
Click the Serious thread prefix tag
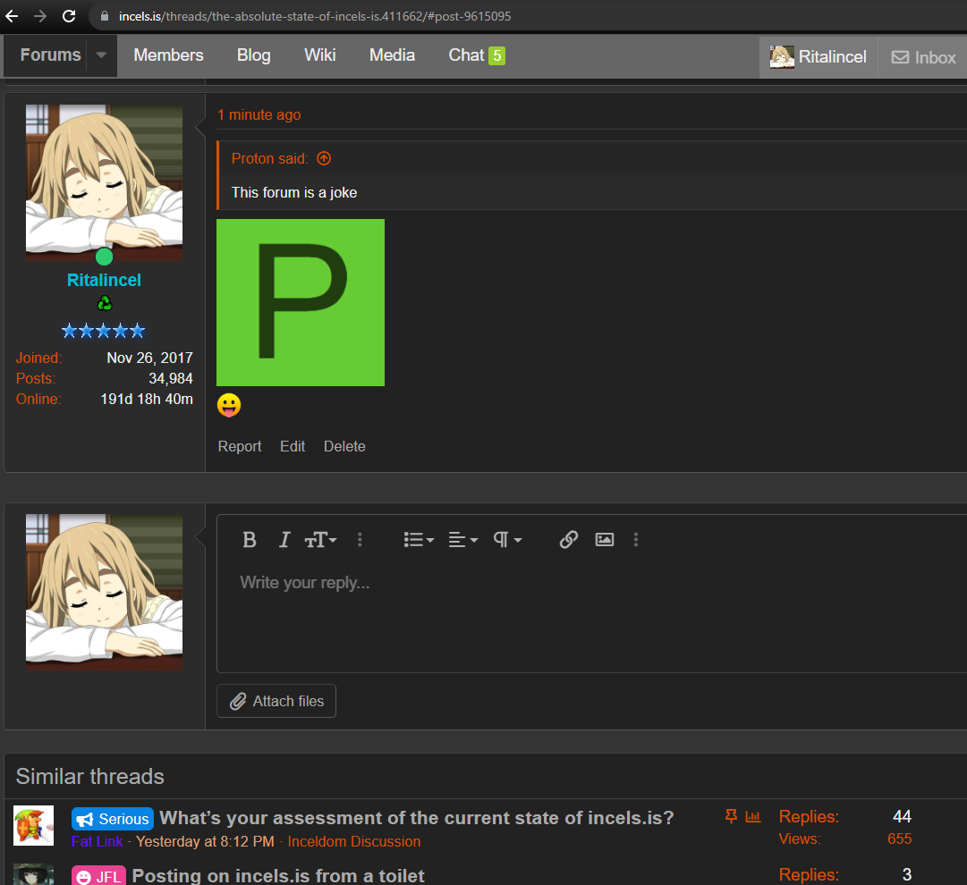[113, 819]
